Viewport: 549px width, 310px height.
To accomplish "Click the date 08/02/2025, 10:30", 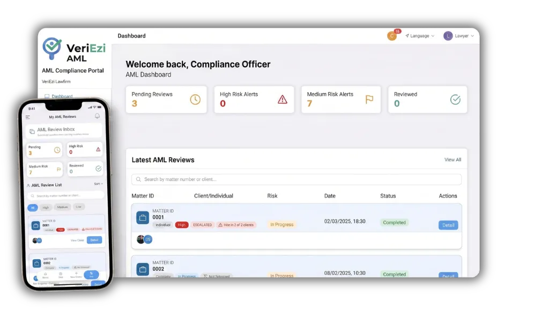I will 345,273.
